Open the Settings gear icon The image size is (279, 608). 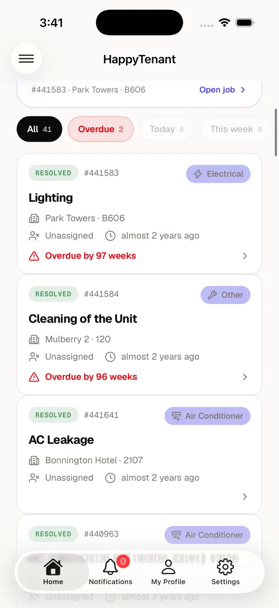(x=225, y=567)
